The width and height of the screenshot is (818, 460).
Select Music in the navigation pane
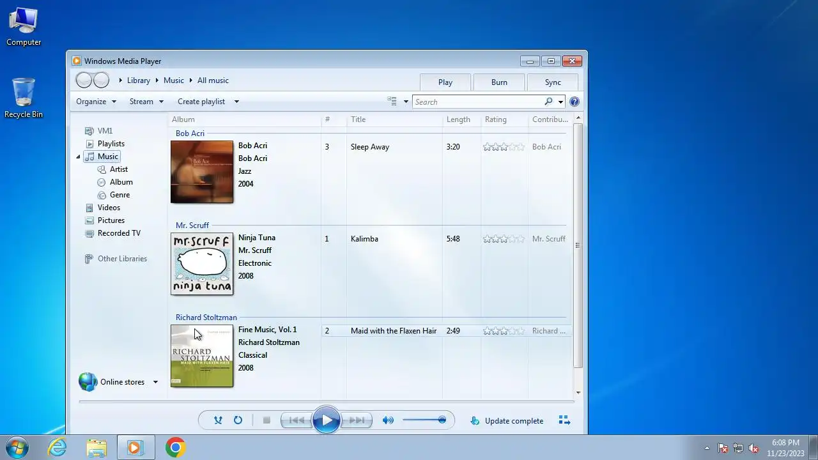click(102, 157)
